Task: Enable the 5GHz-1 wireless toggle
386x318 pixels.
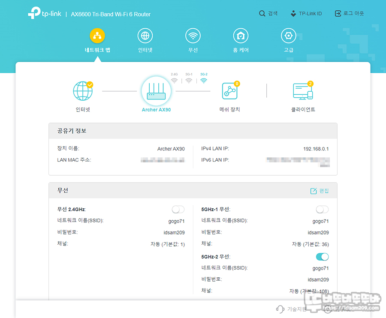Action: click(x=322, y=210)
